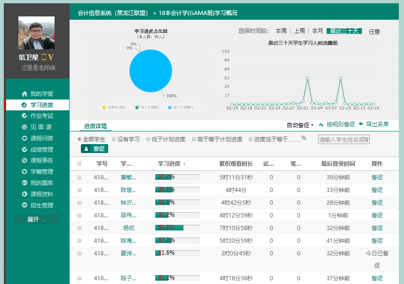Viewport: 404px width, 284px height.
Task: Select the 本周 time period tab
Action: pos(281,31)
